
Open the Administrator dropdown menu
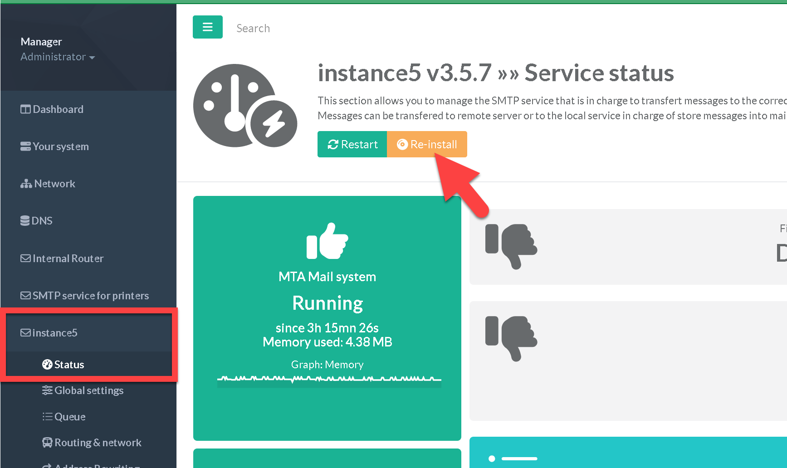(x=58, y=57)
